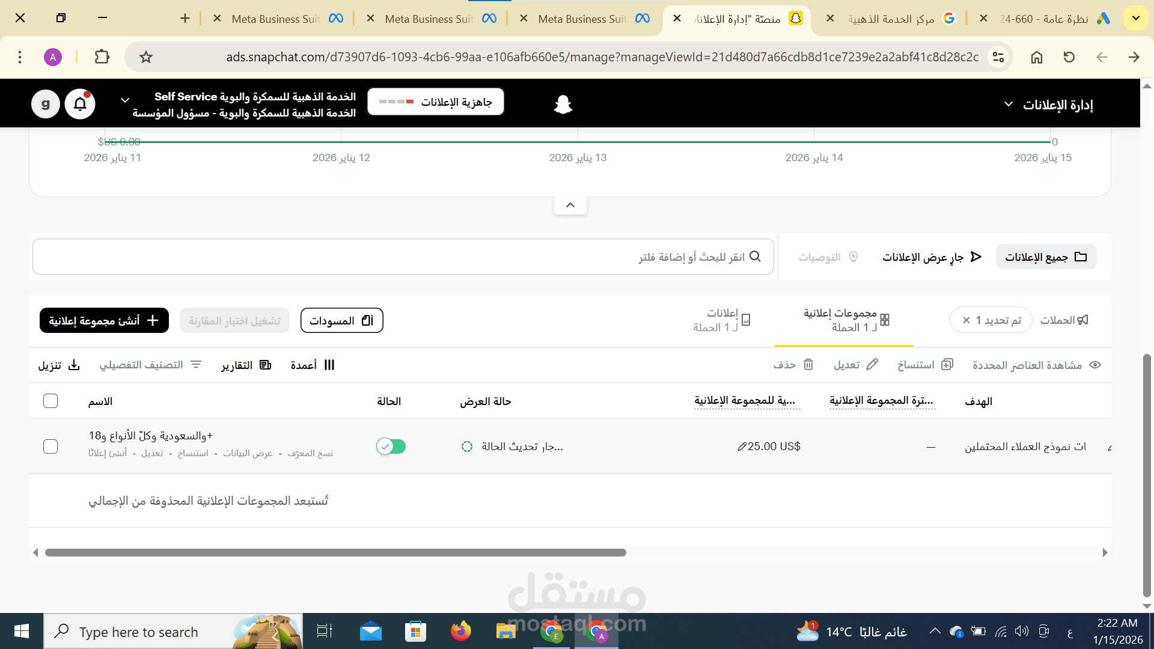Enable the ad set status toggle in the row
This screenshot has width=1154, height=649.
(391, 446)
